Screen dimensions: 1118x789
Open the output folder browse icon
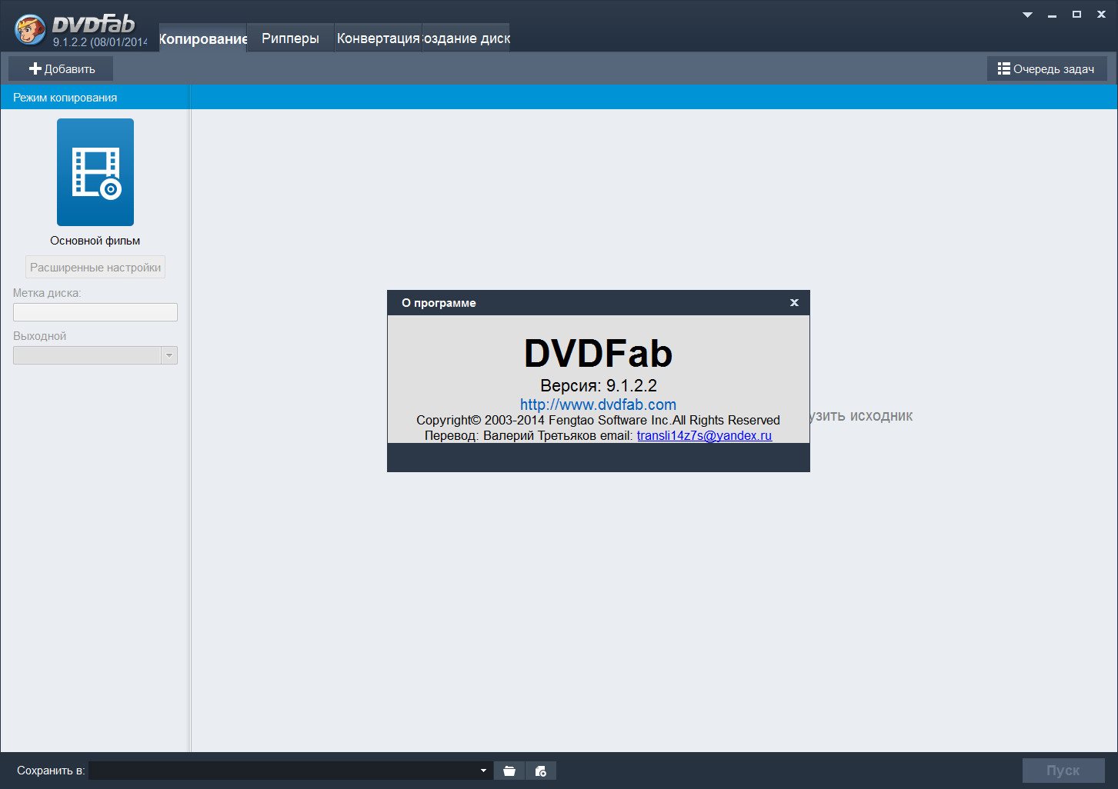[509, 771]
